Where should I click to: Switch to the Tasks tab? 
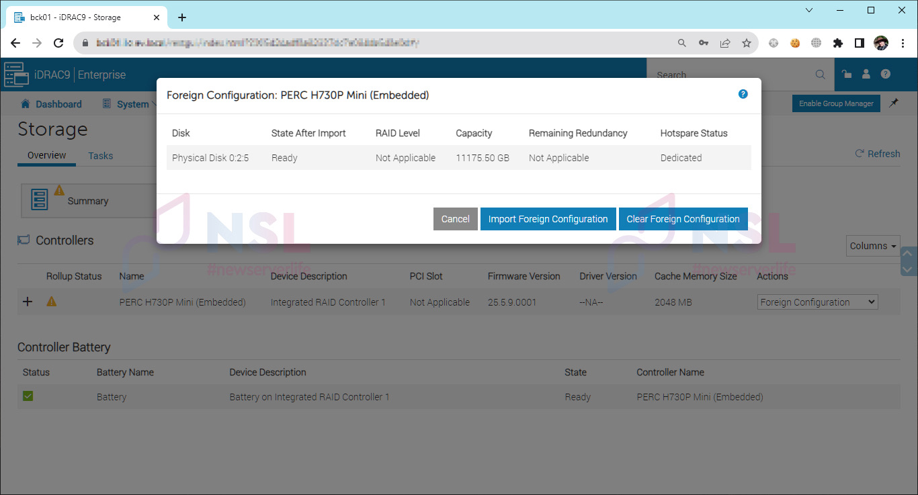pyautogui.click(x=101, y=156)
